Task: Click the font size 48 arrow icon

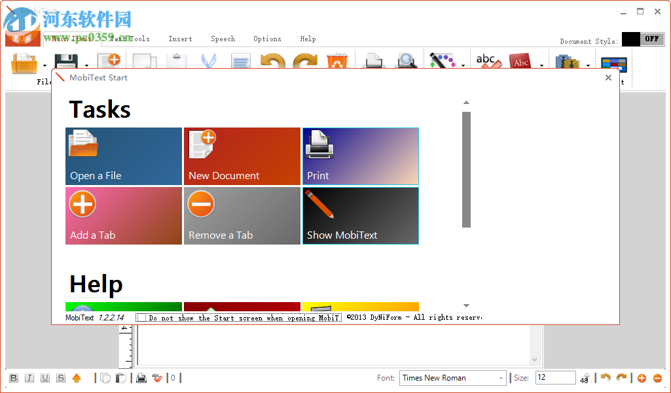Action: coord(585,378)
